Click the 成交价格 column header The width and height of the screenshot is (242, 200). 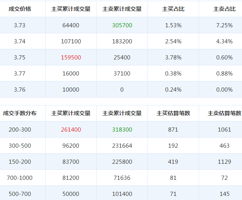[20, 9]
